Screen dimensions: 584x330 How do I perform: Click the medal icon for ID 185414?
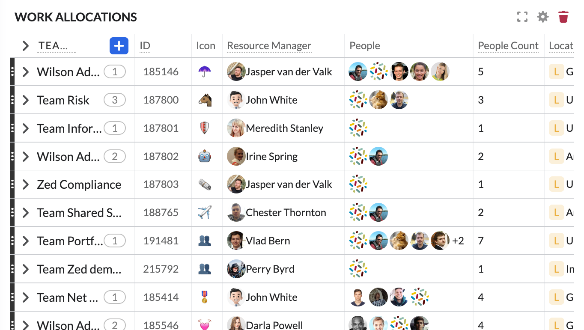[x=205, y=297]
